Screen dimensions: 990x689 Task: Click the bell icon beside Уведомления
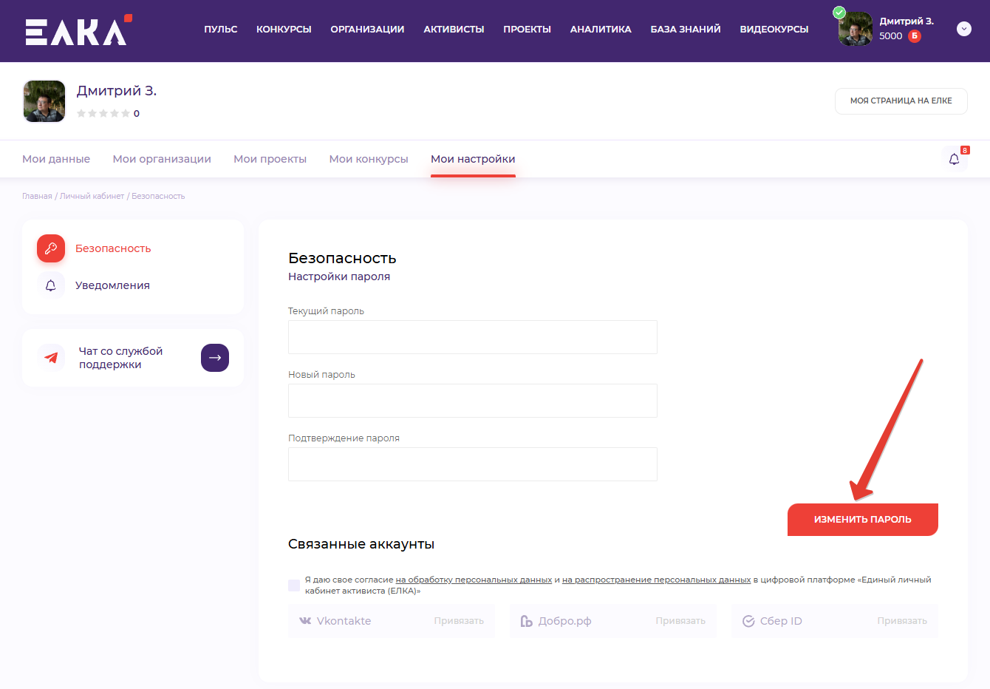[x=51, y=285]
